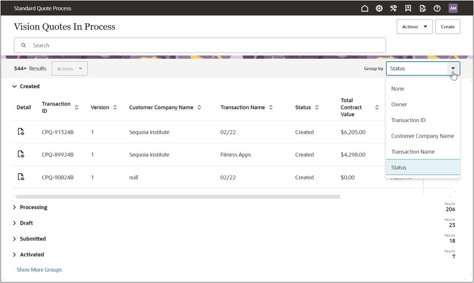Viewport: 474px width, 283px height.
Task: Toggle sorting on Total Contract Value column
Action: pos(377,107)
